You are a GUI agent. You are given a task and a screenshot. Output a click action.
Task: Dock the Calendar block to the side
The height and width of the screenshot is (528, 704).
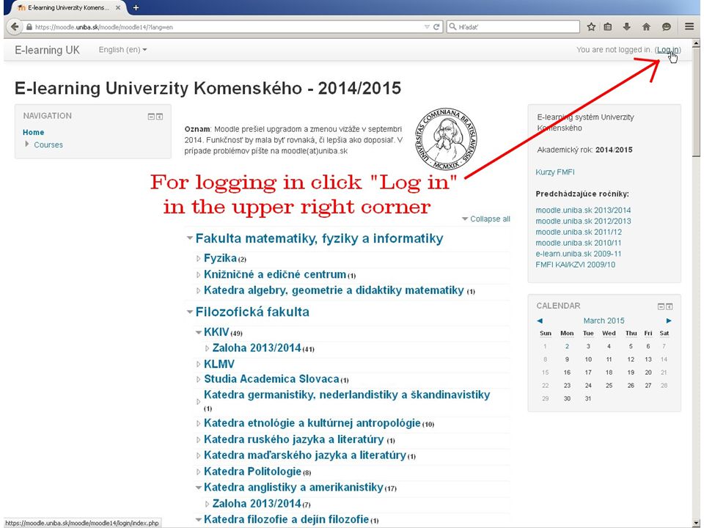tap(669, 307)
